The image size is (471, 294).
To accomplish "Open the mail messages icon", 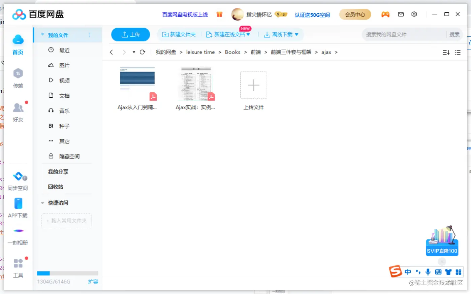I will coord(401,14).
